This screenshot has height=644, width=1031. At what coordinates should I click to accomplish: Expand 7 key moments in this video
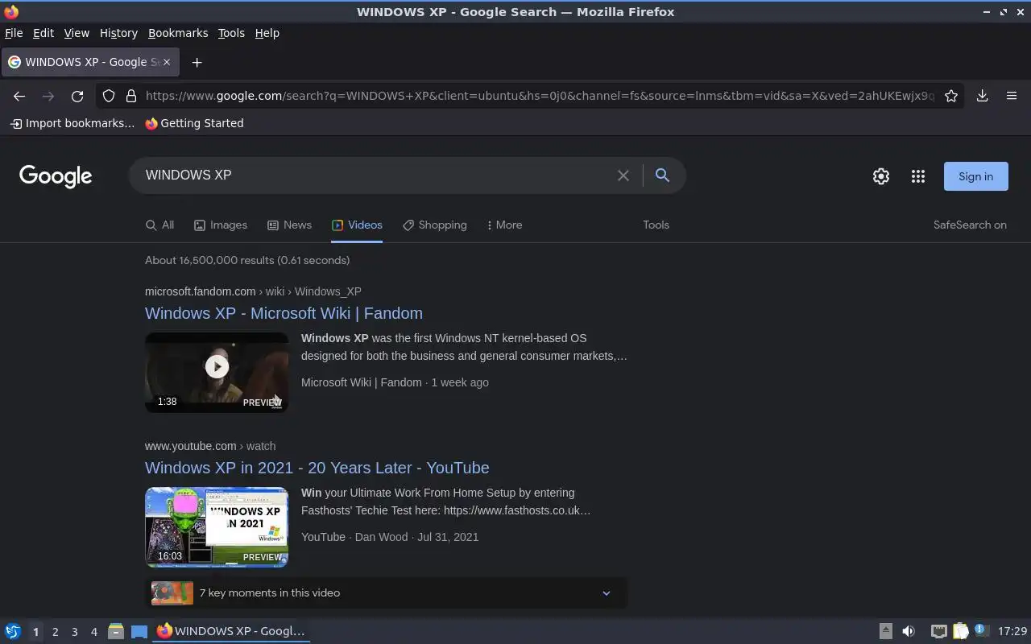coord(386,593)
